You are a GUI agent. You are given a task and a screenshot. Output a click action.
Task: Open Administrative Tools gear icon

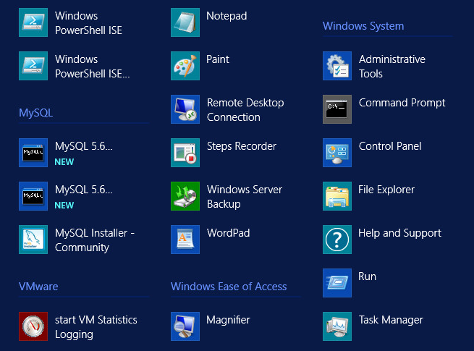click(337, 66)
